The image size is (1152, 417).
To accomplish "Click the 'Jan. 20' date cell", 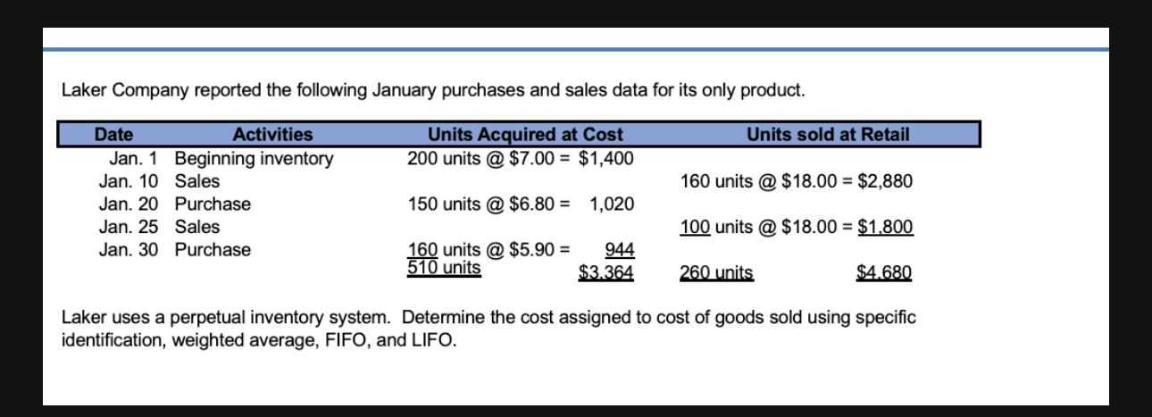I will point(129,204).
